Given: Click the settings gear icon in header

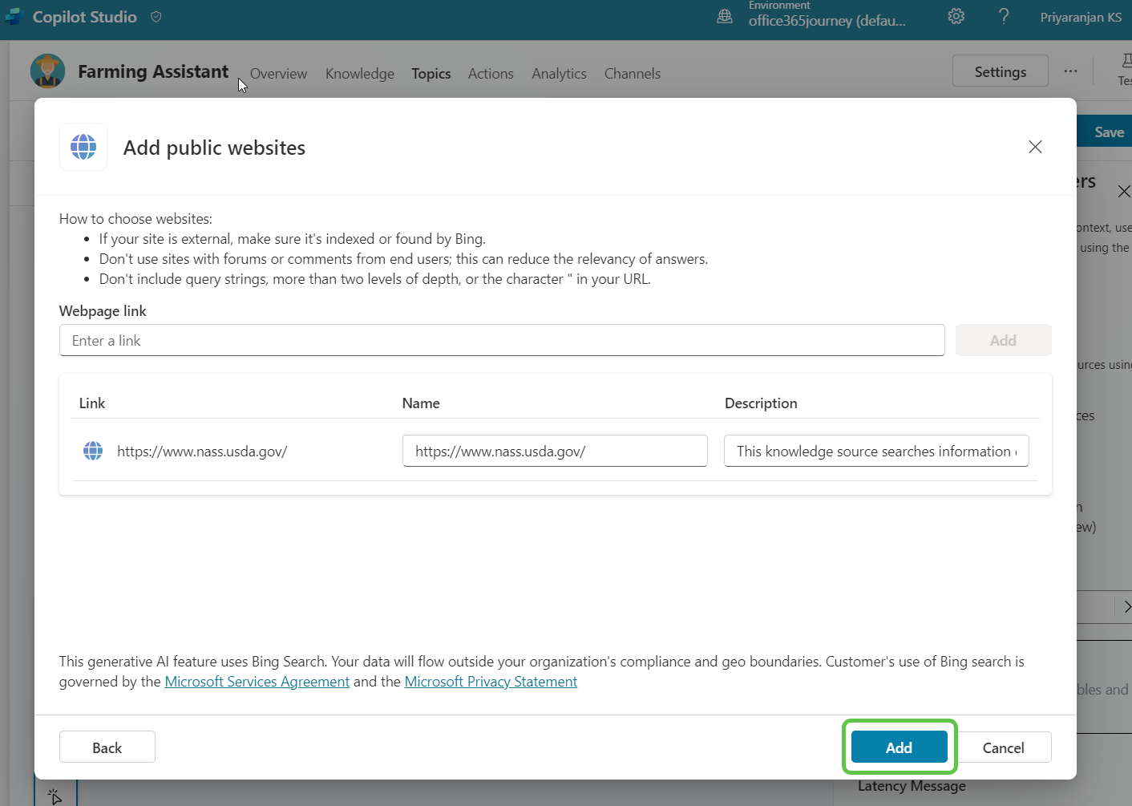Looking at the screenshot, I should tap(956, 17).
